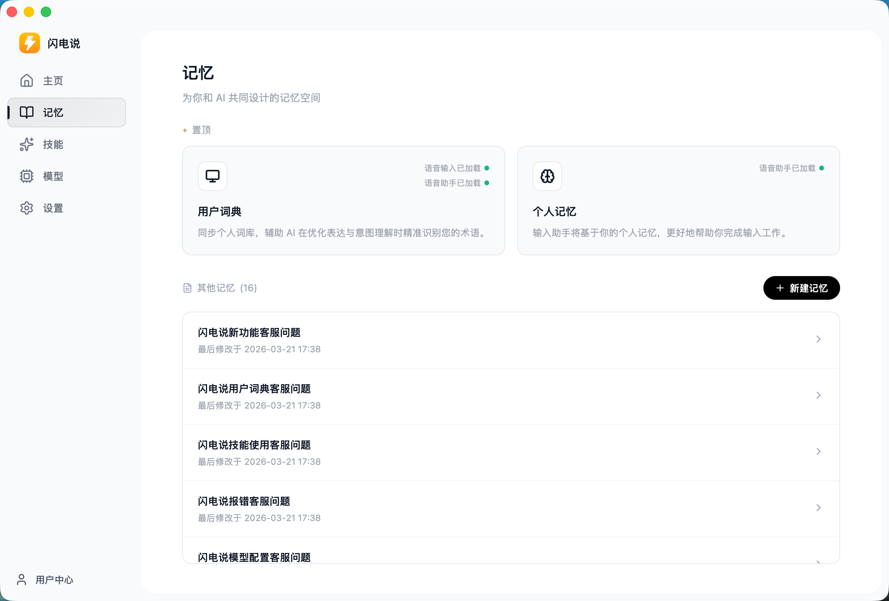Click the 置顶 section label
The height and width of the screenshot is (601, 889).
tap(201, 130)
